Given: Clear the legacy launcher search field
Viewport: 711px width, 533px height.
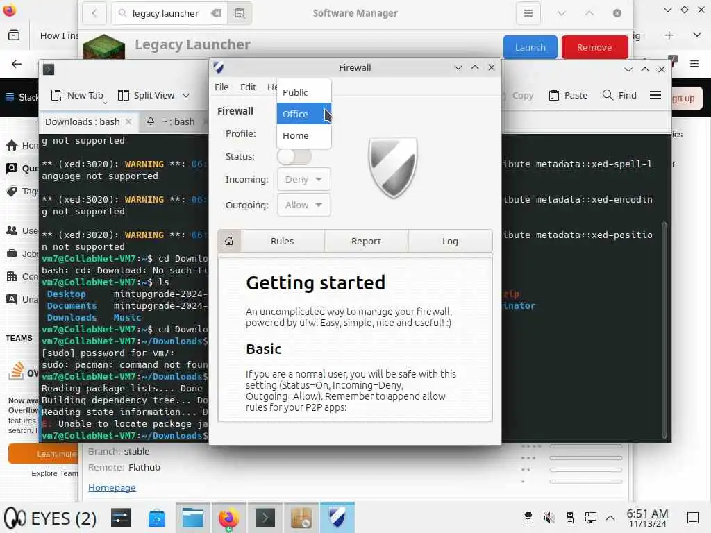Looking at the screenshot, I should [217, 13].
